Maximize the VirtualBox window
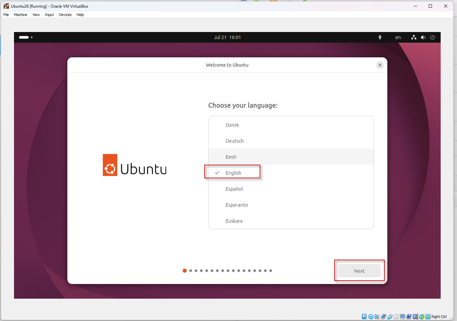This screenshot has height=321, width=457. 430,6
